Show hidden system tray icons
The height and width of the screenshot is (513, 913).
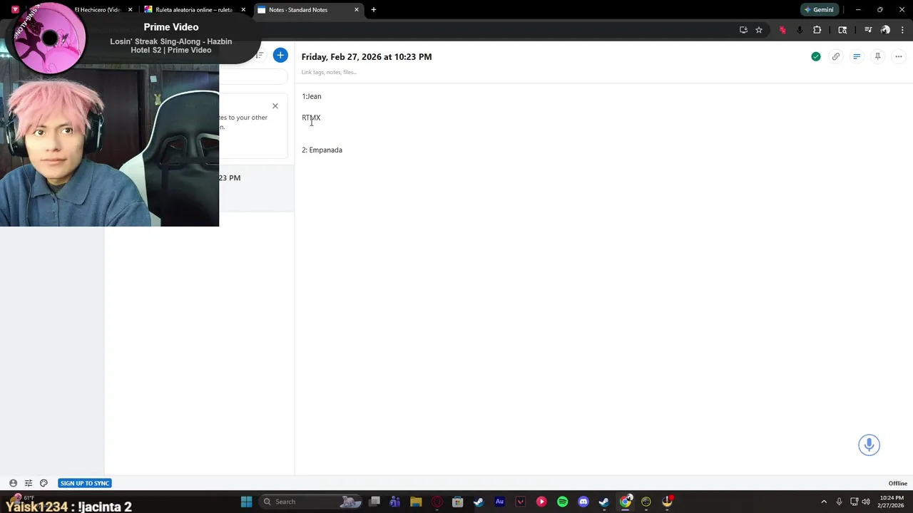click(824, 502)
